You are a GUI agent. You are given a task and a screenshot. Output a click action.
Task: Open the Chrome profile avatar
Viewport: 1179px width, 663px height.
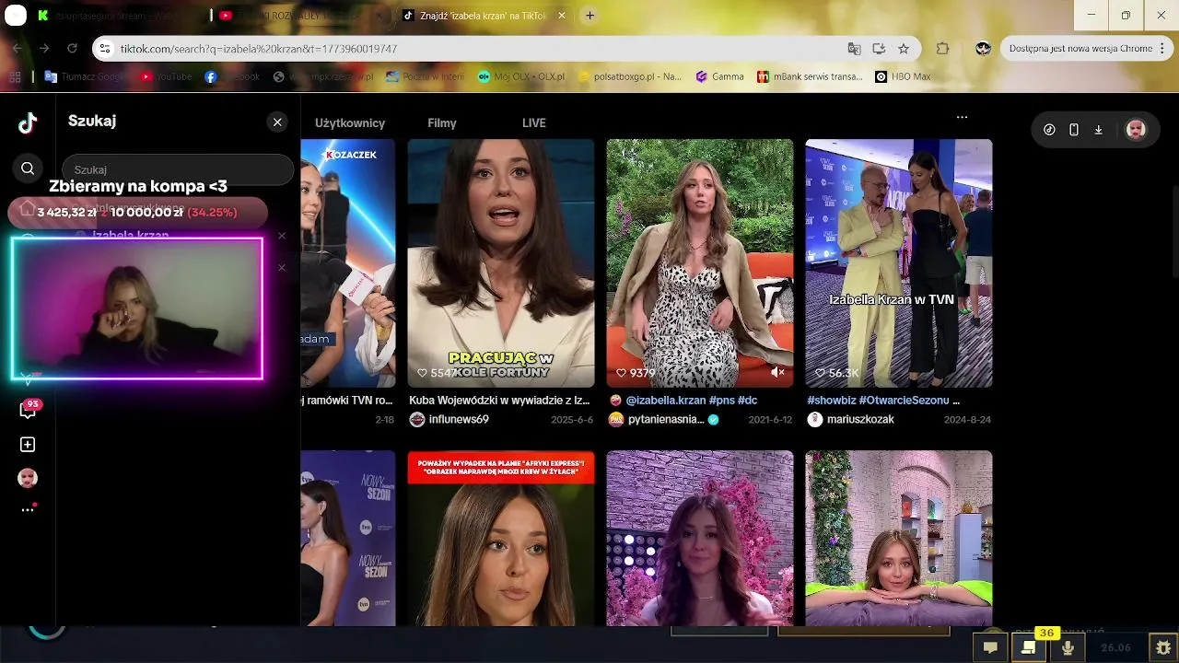(x=983, y=49)
